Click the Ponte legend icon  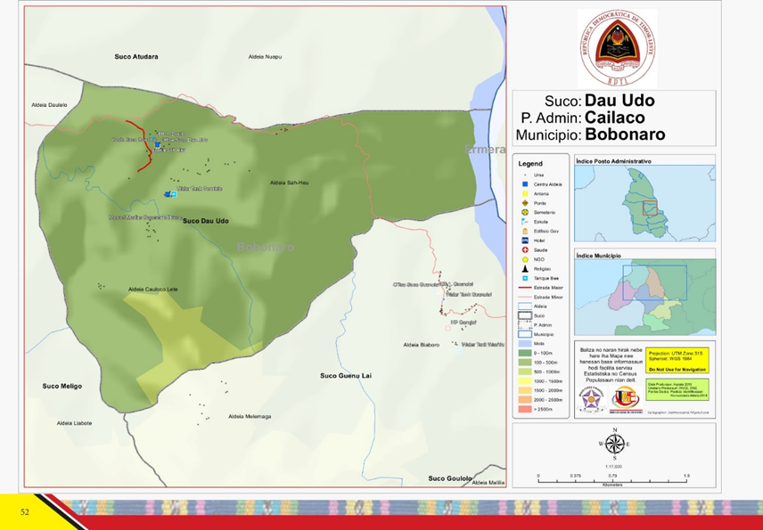click(525, 203)
